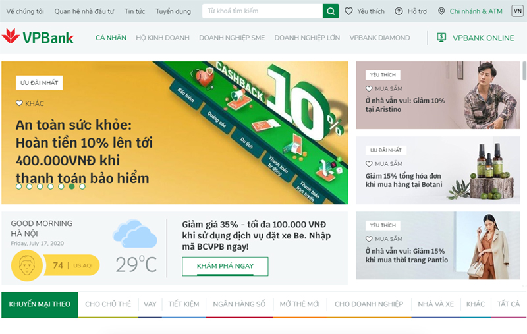
Task: Open the VN language selector
Action: pos(518,11)
